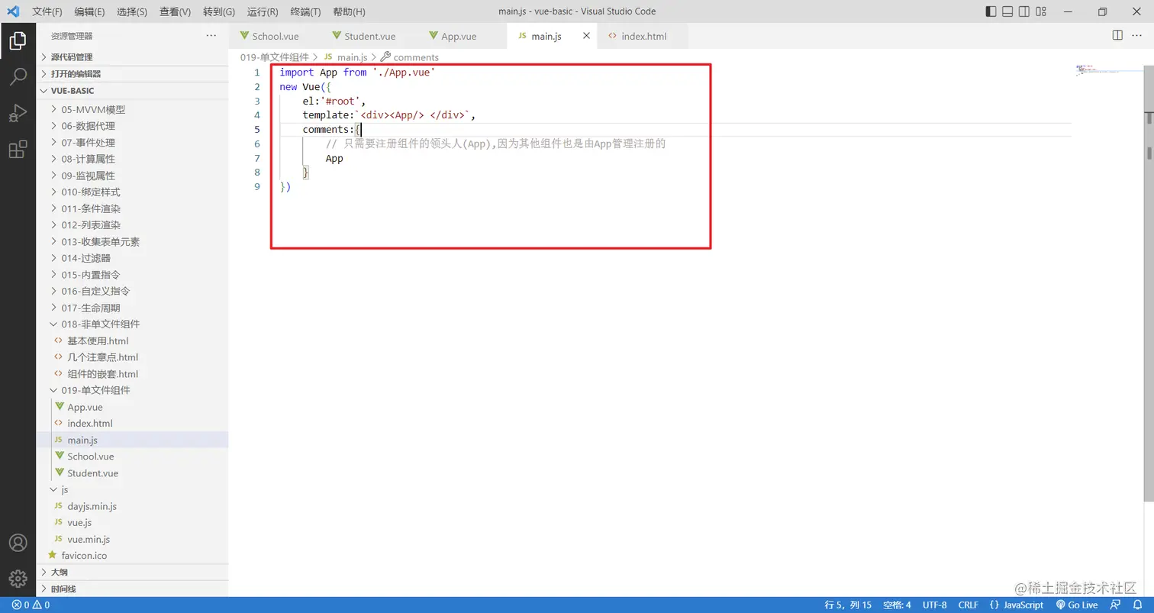Open the 编辑(E) menu

[x=90, y=11]
